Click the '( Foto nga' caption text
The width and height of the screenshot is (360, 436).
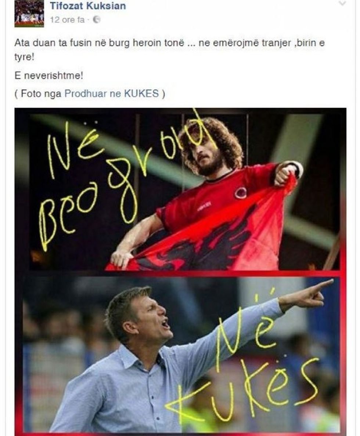coord(38,94)
